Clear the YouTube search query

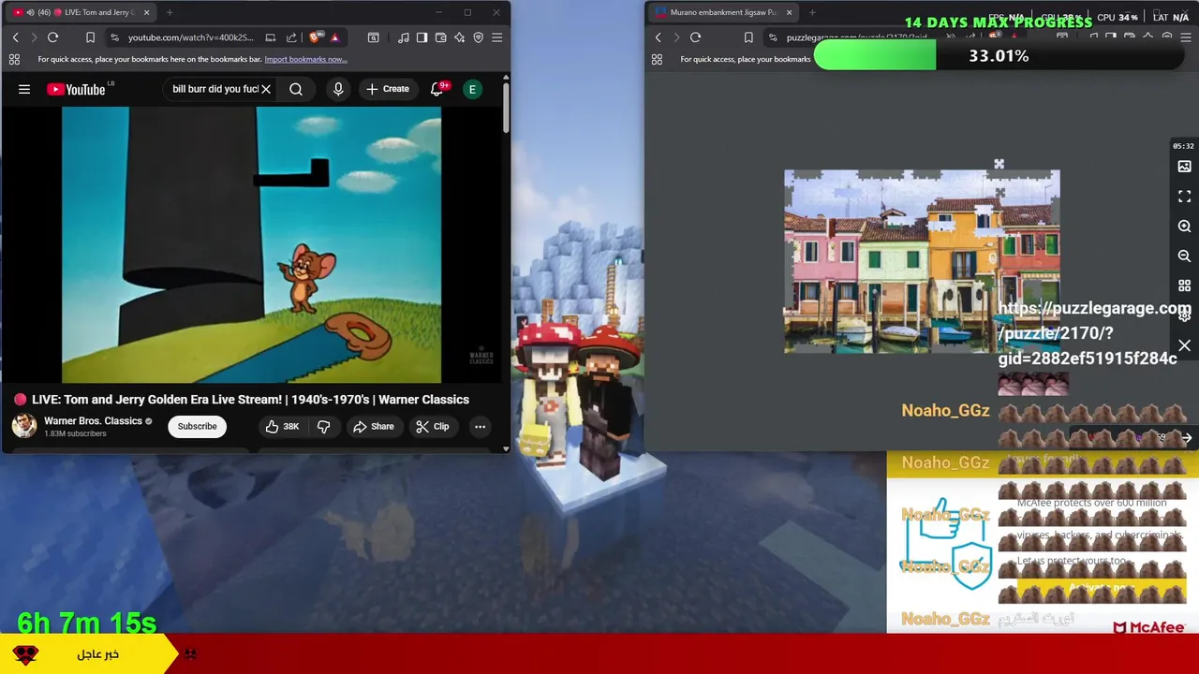click(266, 89)
